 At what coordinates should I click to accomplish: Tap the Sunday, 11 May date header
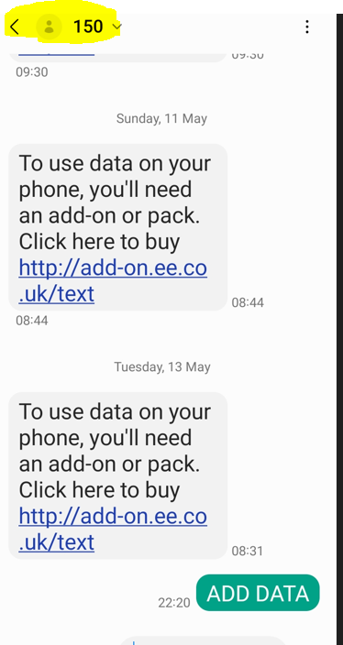coord(161,119)
